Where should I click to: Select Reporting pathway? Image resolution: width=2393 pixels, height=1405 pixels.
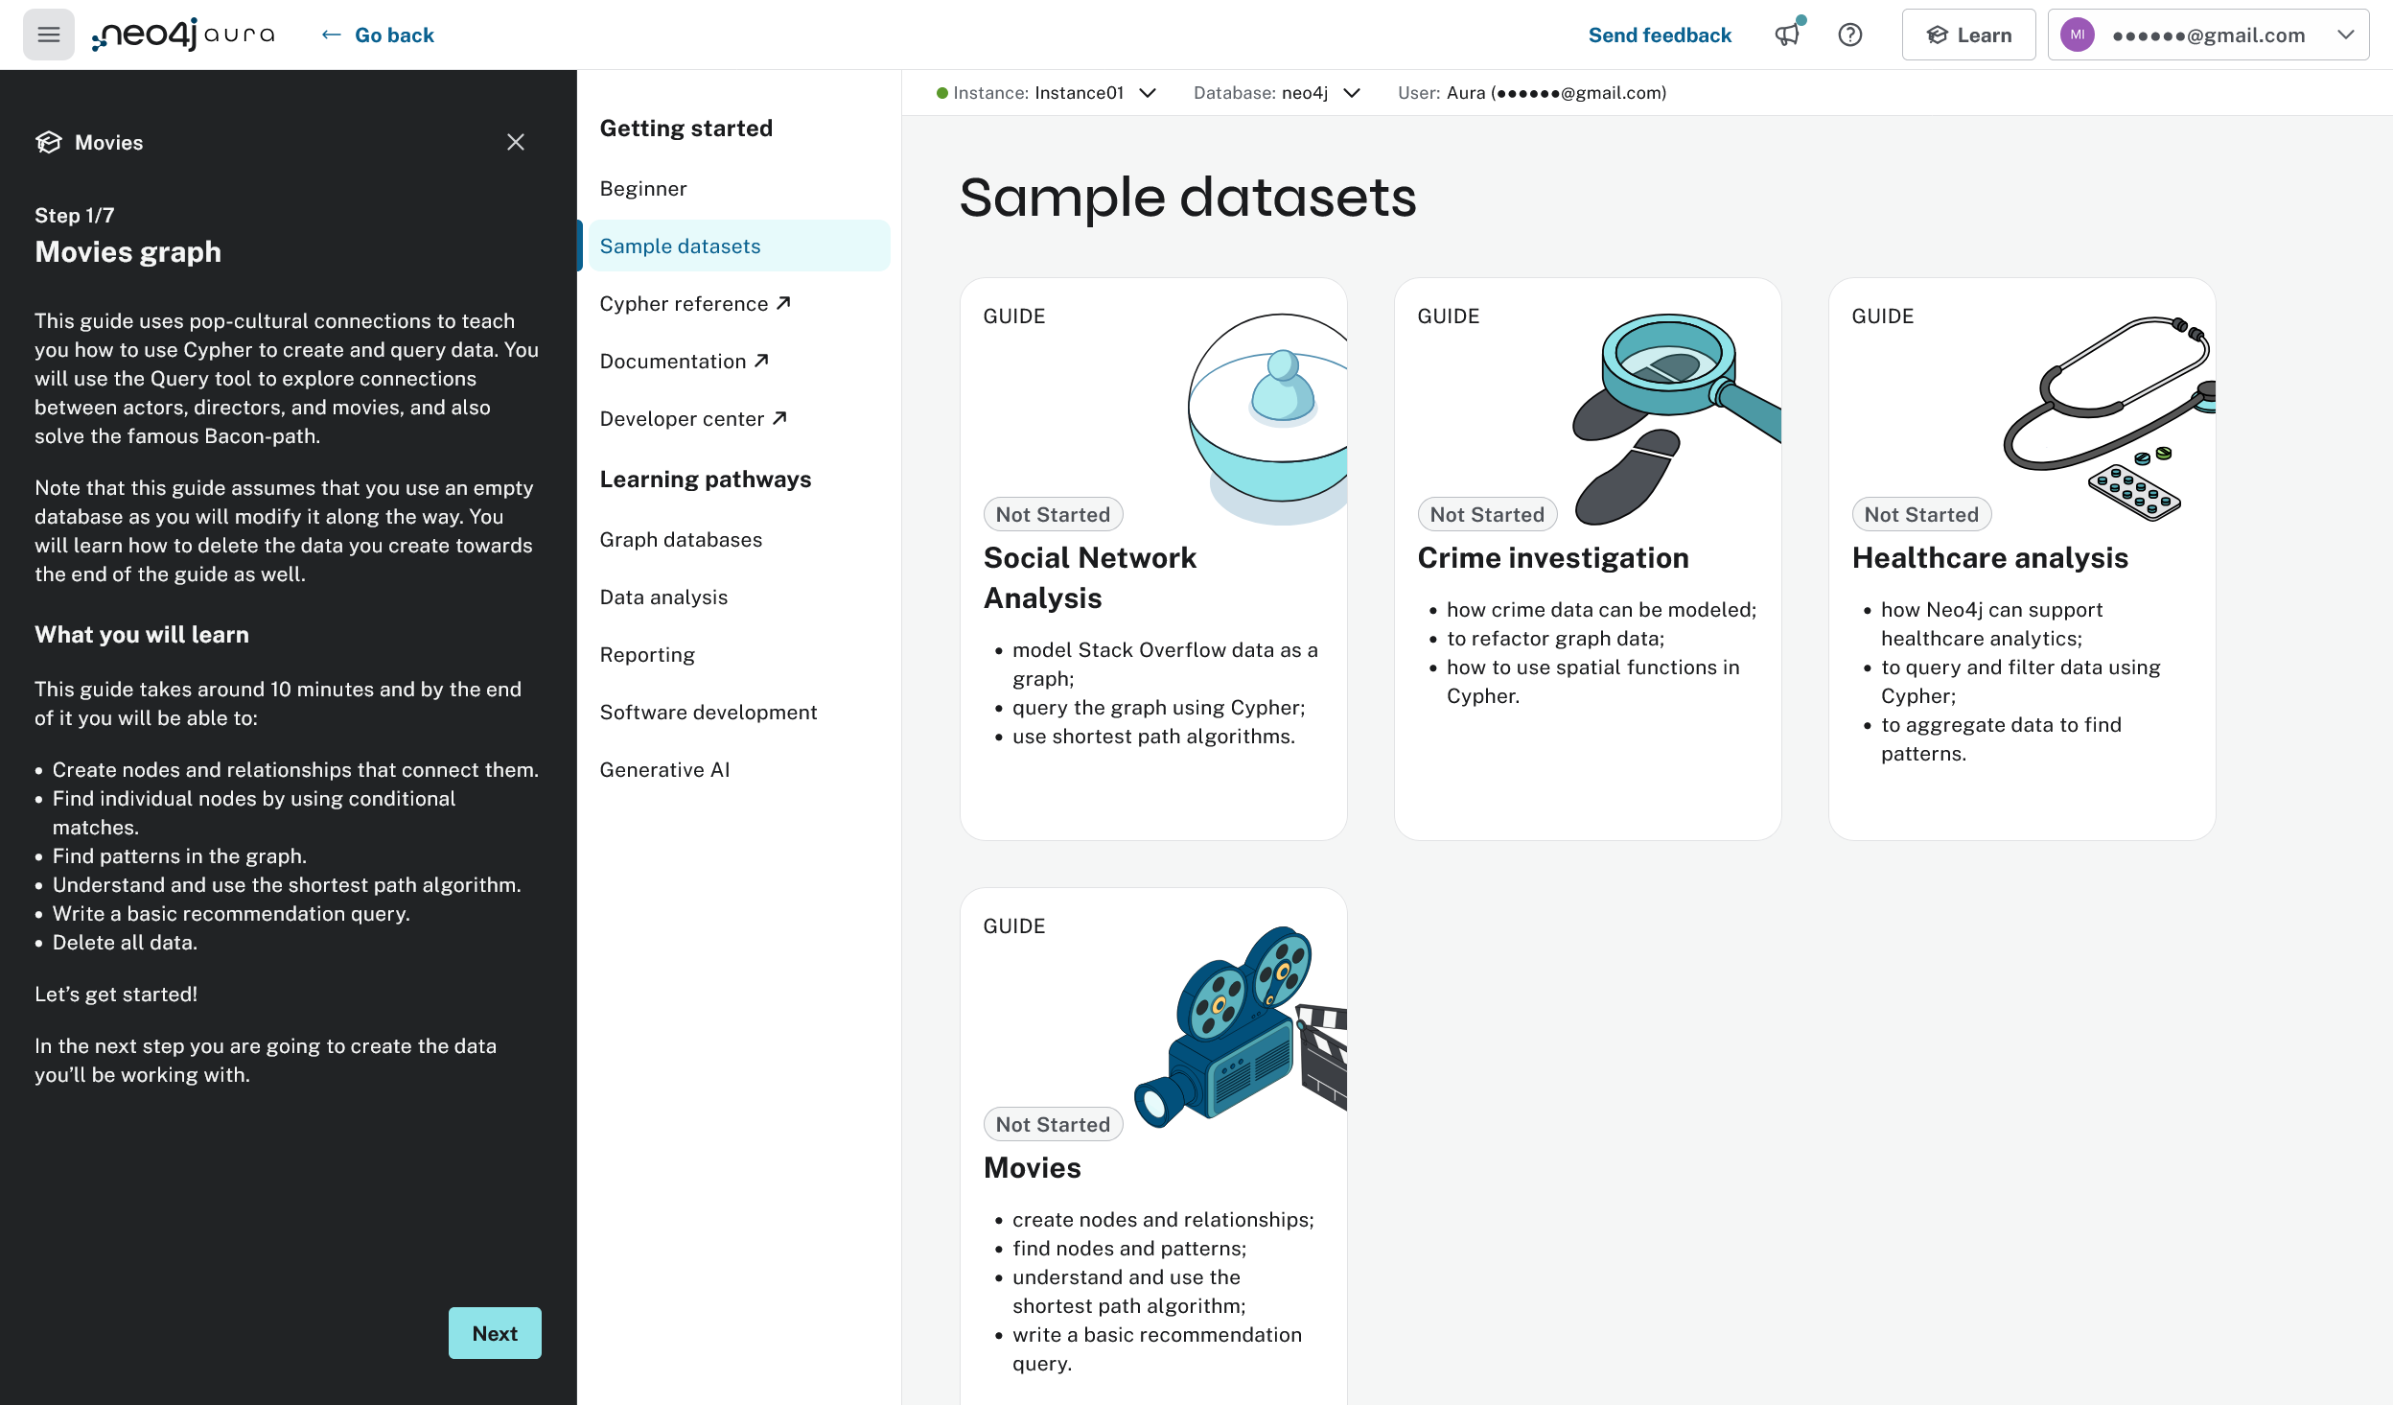[647, 655]
